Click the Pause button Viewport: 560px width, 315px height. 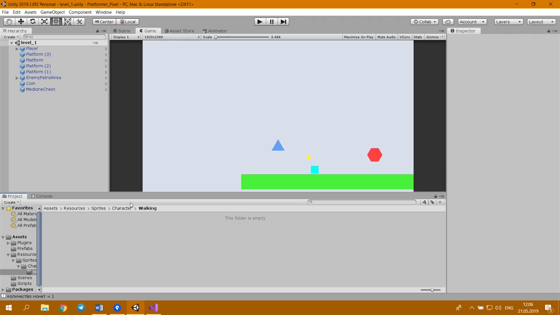pyautogui.click(x=271, y=21)
